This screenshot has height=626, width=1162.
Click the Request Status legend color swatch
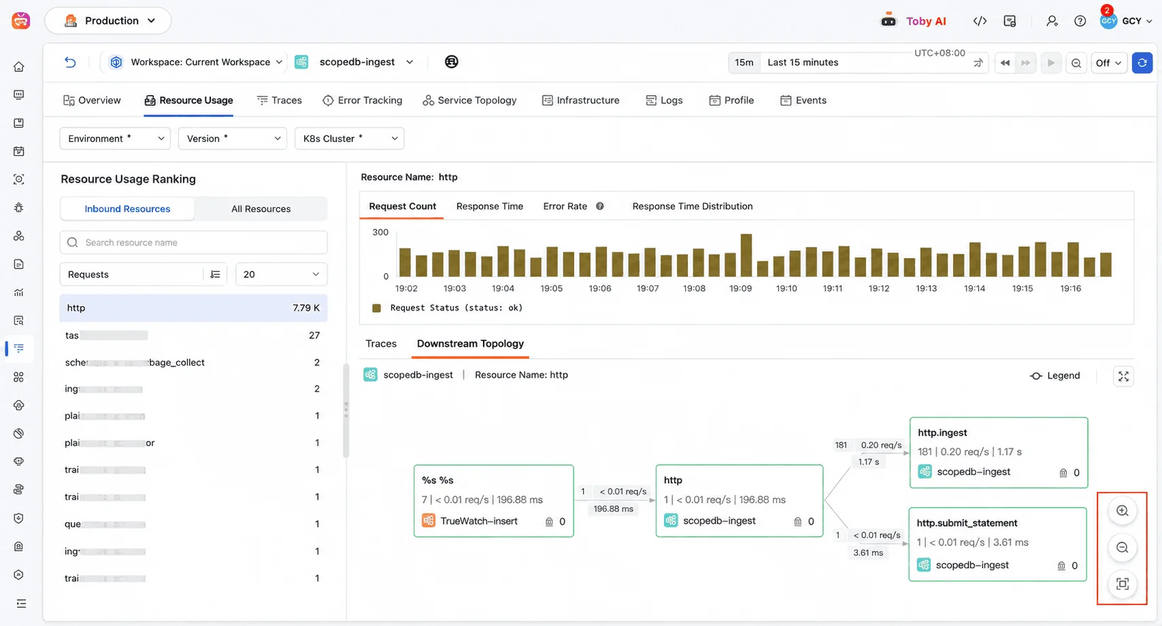[376, 308]
